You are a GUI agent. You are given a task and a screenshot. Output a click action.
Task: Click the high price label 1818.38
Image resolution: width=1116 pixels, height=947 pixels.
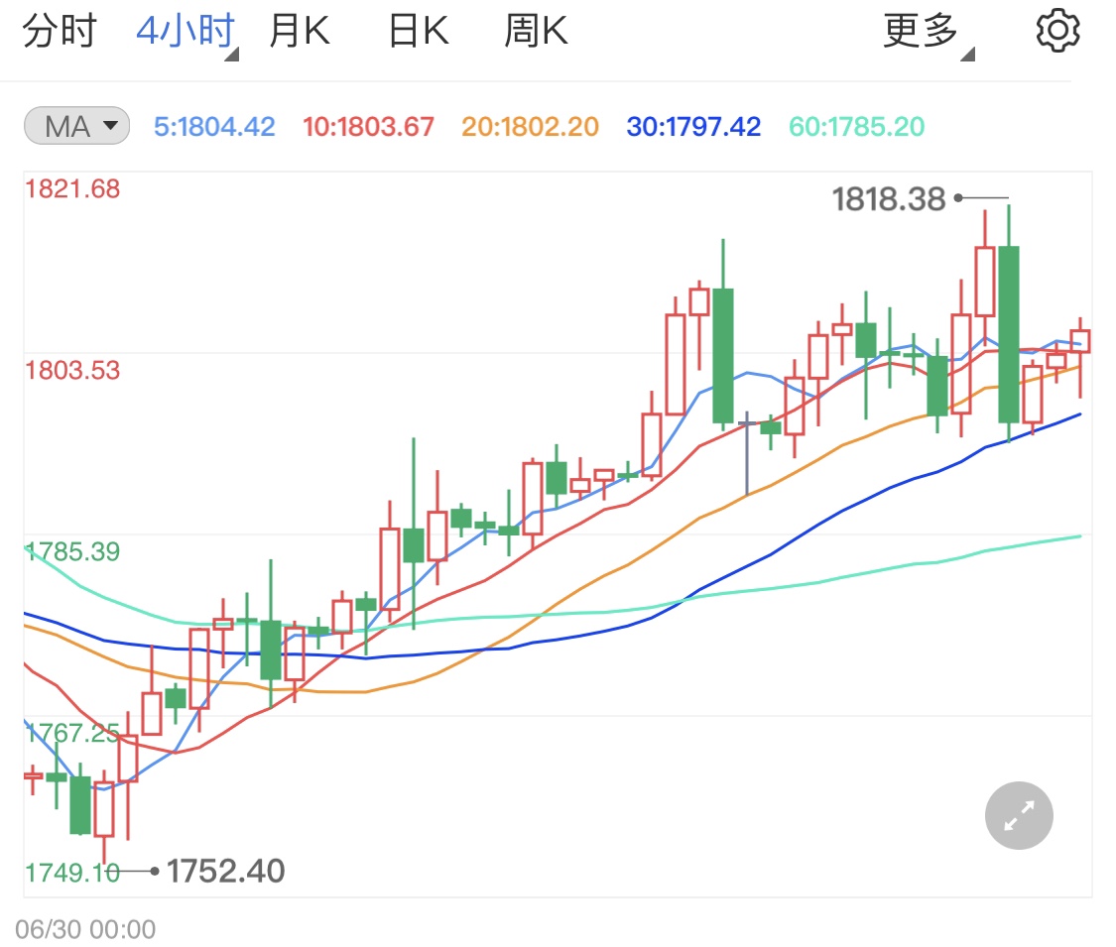click(888, 198)
